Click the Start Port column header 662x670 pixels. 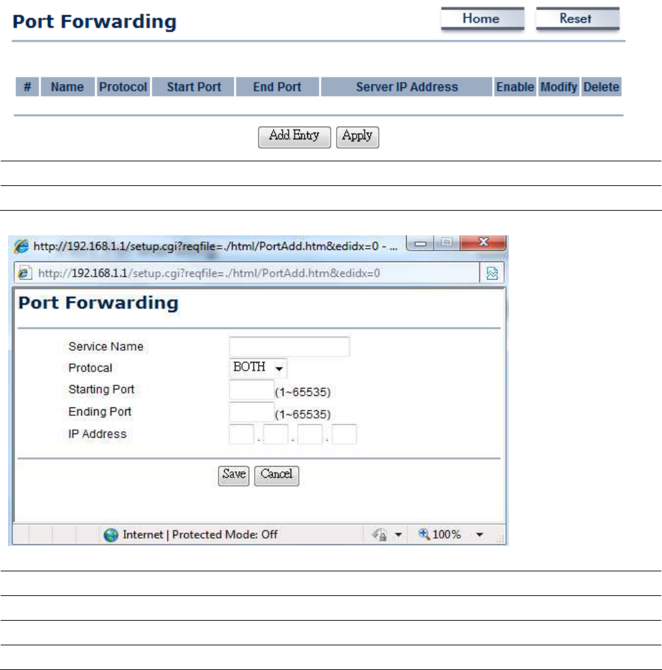click(193, 87)
